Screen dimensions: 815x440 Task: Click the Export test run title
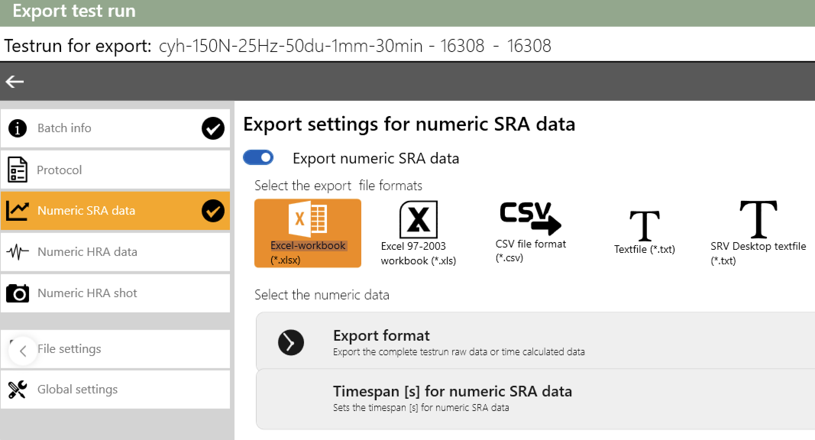pyautogui.click(x=74, y=11)
